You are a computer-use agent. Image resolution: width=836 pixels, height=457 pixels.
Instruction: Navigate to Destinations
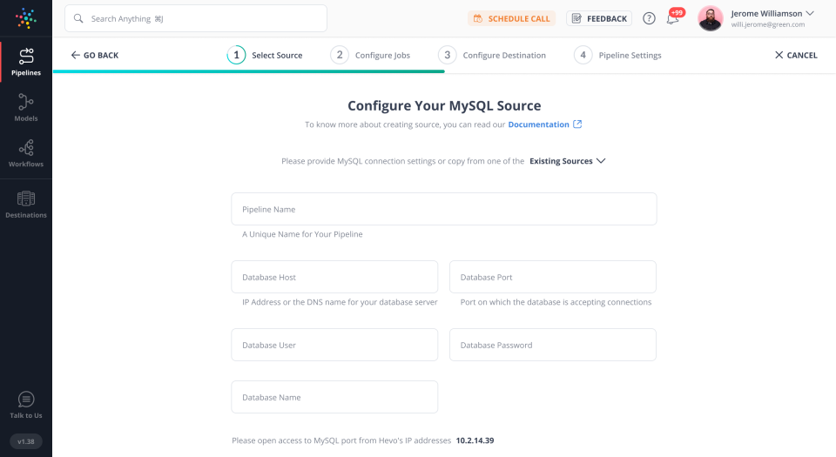(x=25, y=205)
